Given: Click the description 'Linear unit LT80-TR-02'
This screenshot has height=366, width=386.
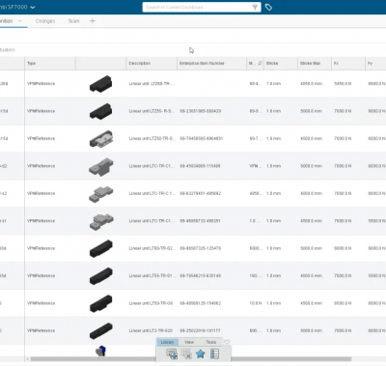Looking at the screenshot, I should click(x=152, y=248).
